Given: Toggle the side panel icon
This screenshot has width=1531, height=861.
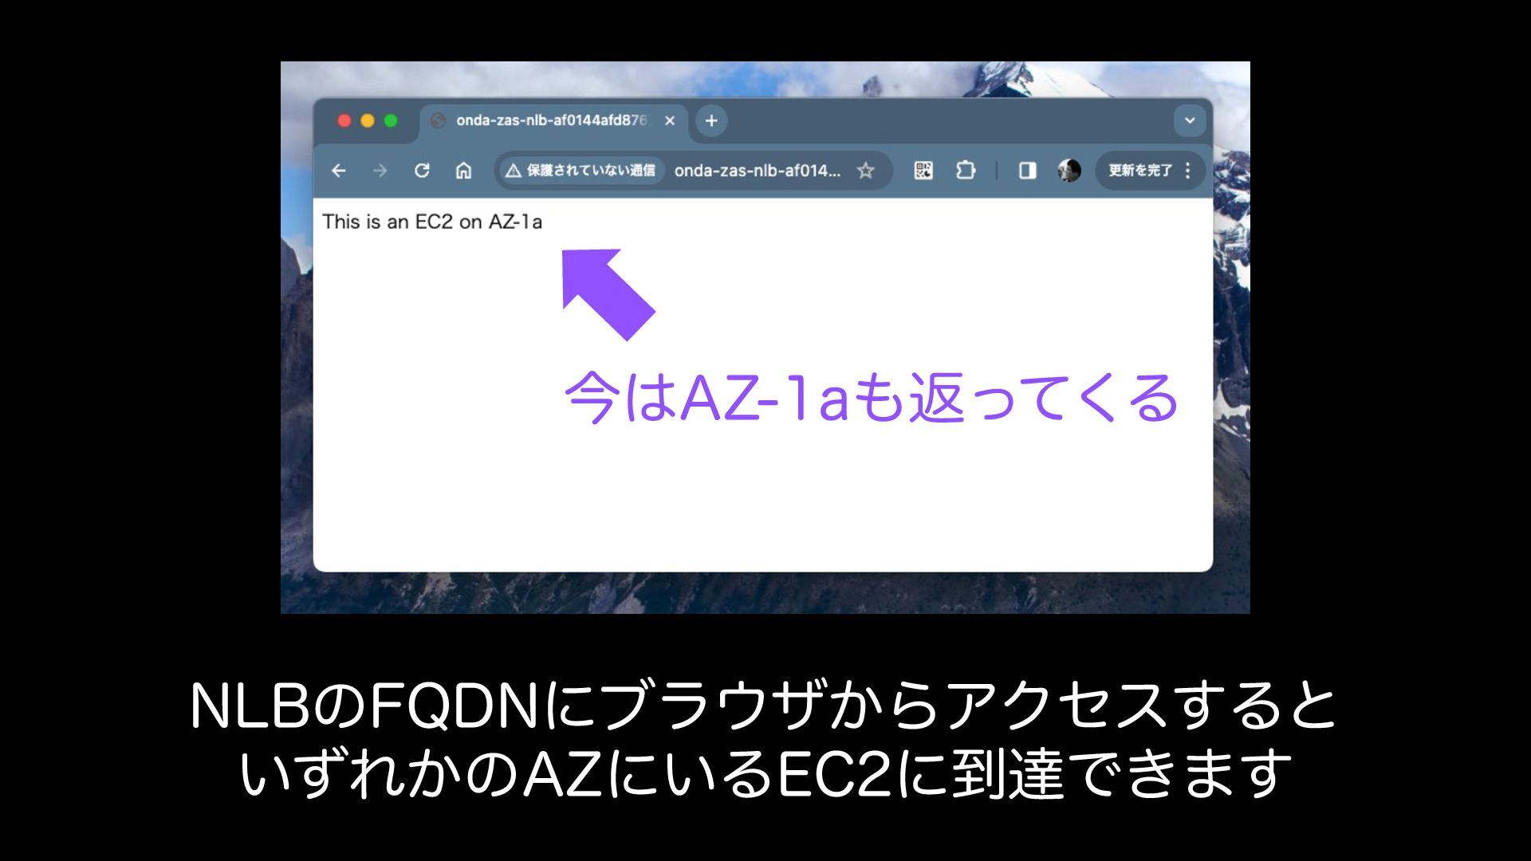Looking at the screenshot, I should [x=1027, y=171].
